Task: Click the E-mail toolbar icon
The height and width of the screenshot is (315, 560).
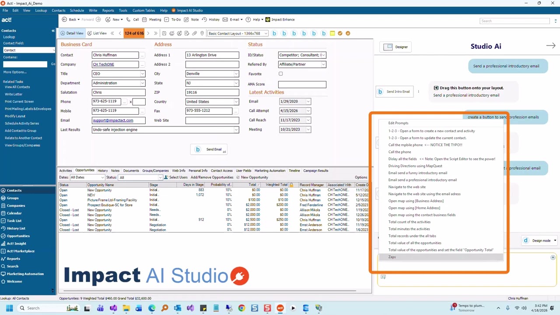Action: point(225,20)
